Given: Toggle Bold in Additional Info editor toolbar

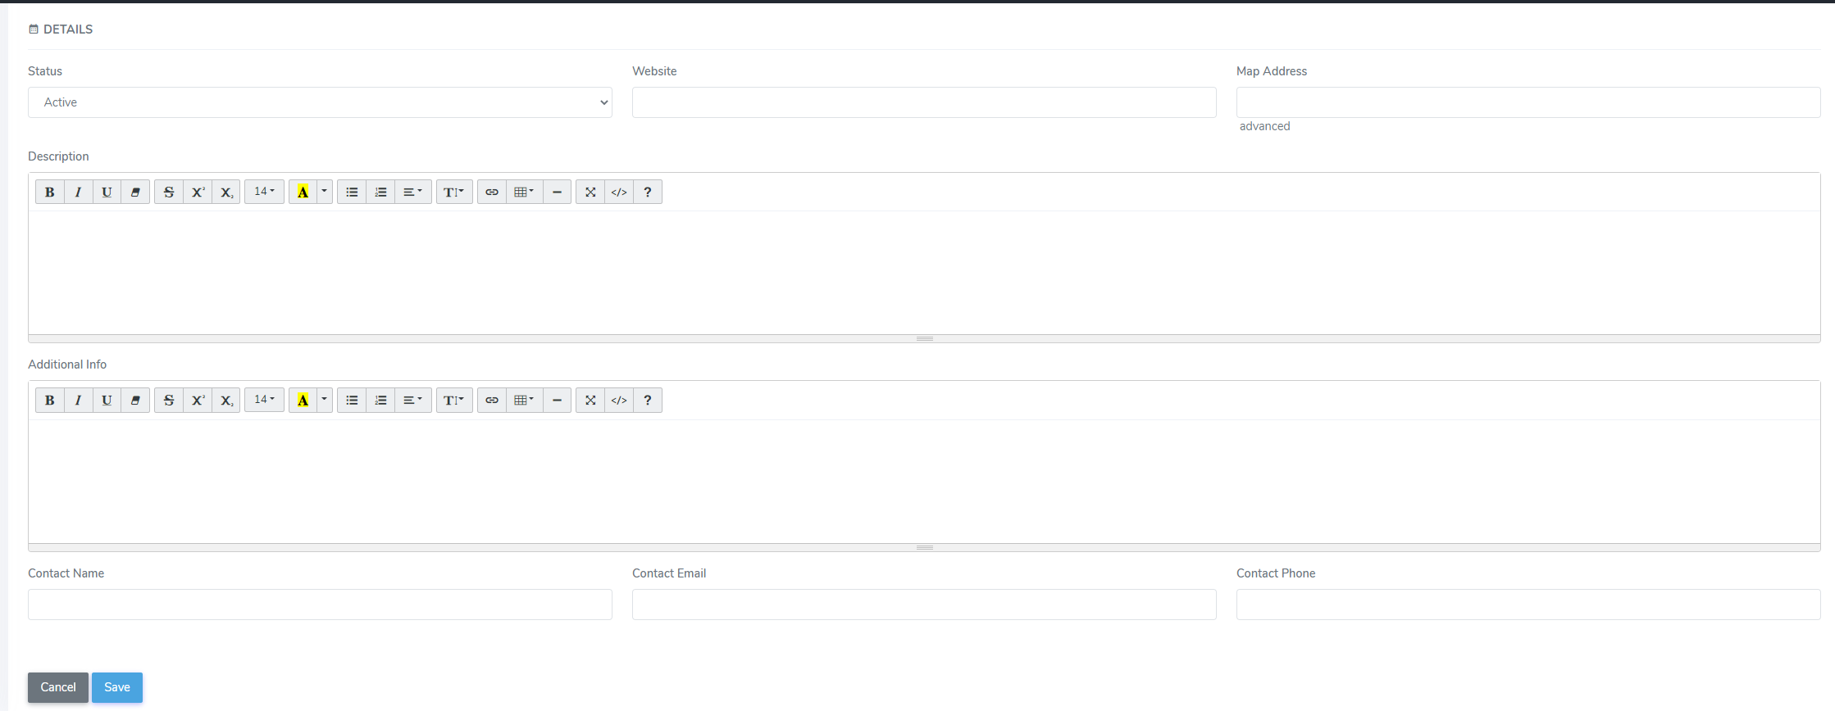Looking at the screenshot, I should (50, 400).
